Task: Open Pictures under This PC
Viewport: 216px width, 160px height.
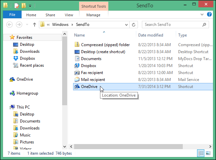Action: point(27,142)
